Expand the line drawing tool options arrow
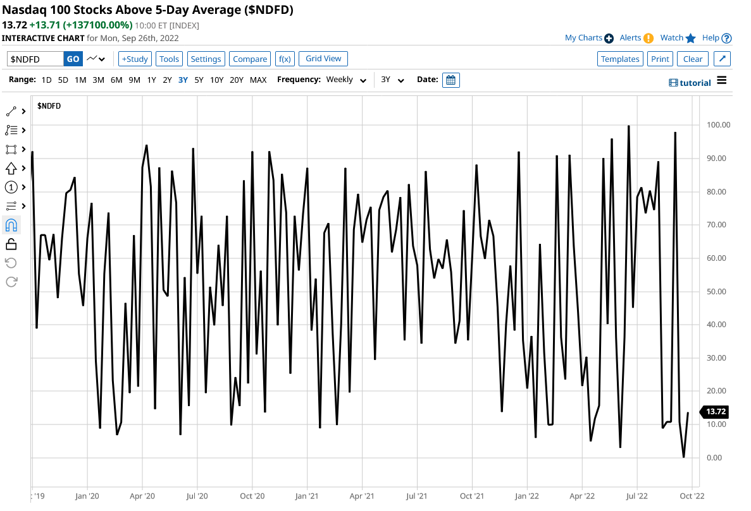 [x=23, y=111]
